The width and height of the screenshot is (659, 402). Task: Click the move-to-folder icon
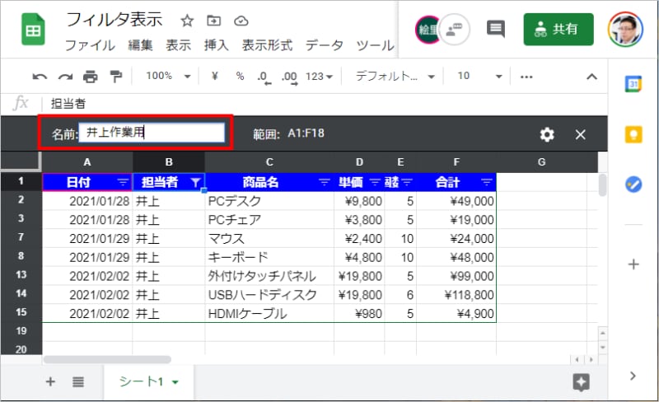click(x=213, y=21)
